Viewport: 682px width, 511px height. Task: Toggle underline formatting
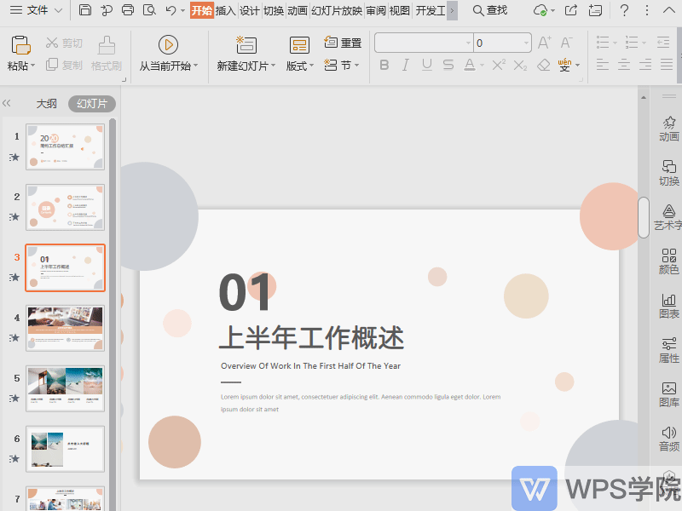(x=425, y=65)
